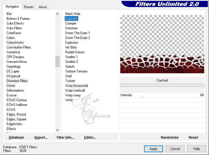The image size is (209, 155).
Task: Select Edges, Square category
Action: click(17, 119)
